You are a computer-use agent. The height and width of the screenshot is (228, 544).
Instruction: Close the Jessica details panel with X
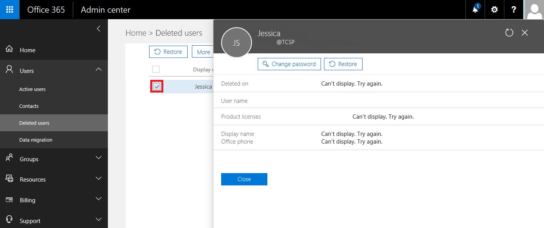(x=525, y=33)
